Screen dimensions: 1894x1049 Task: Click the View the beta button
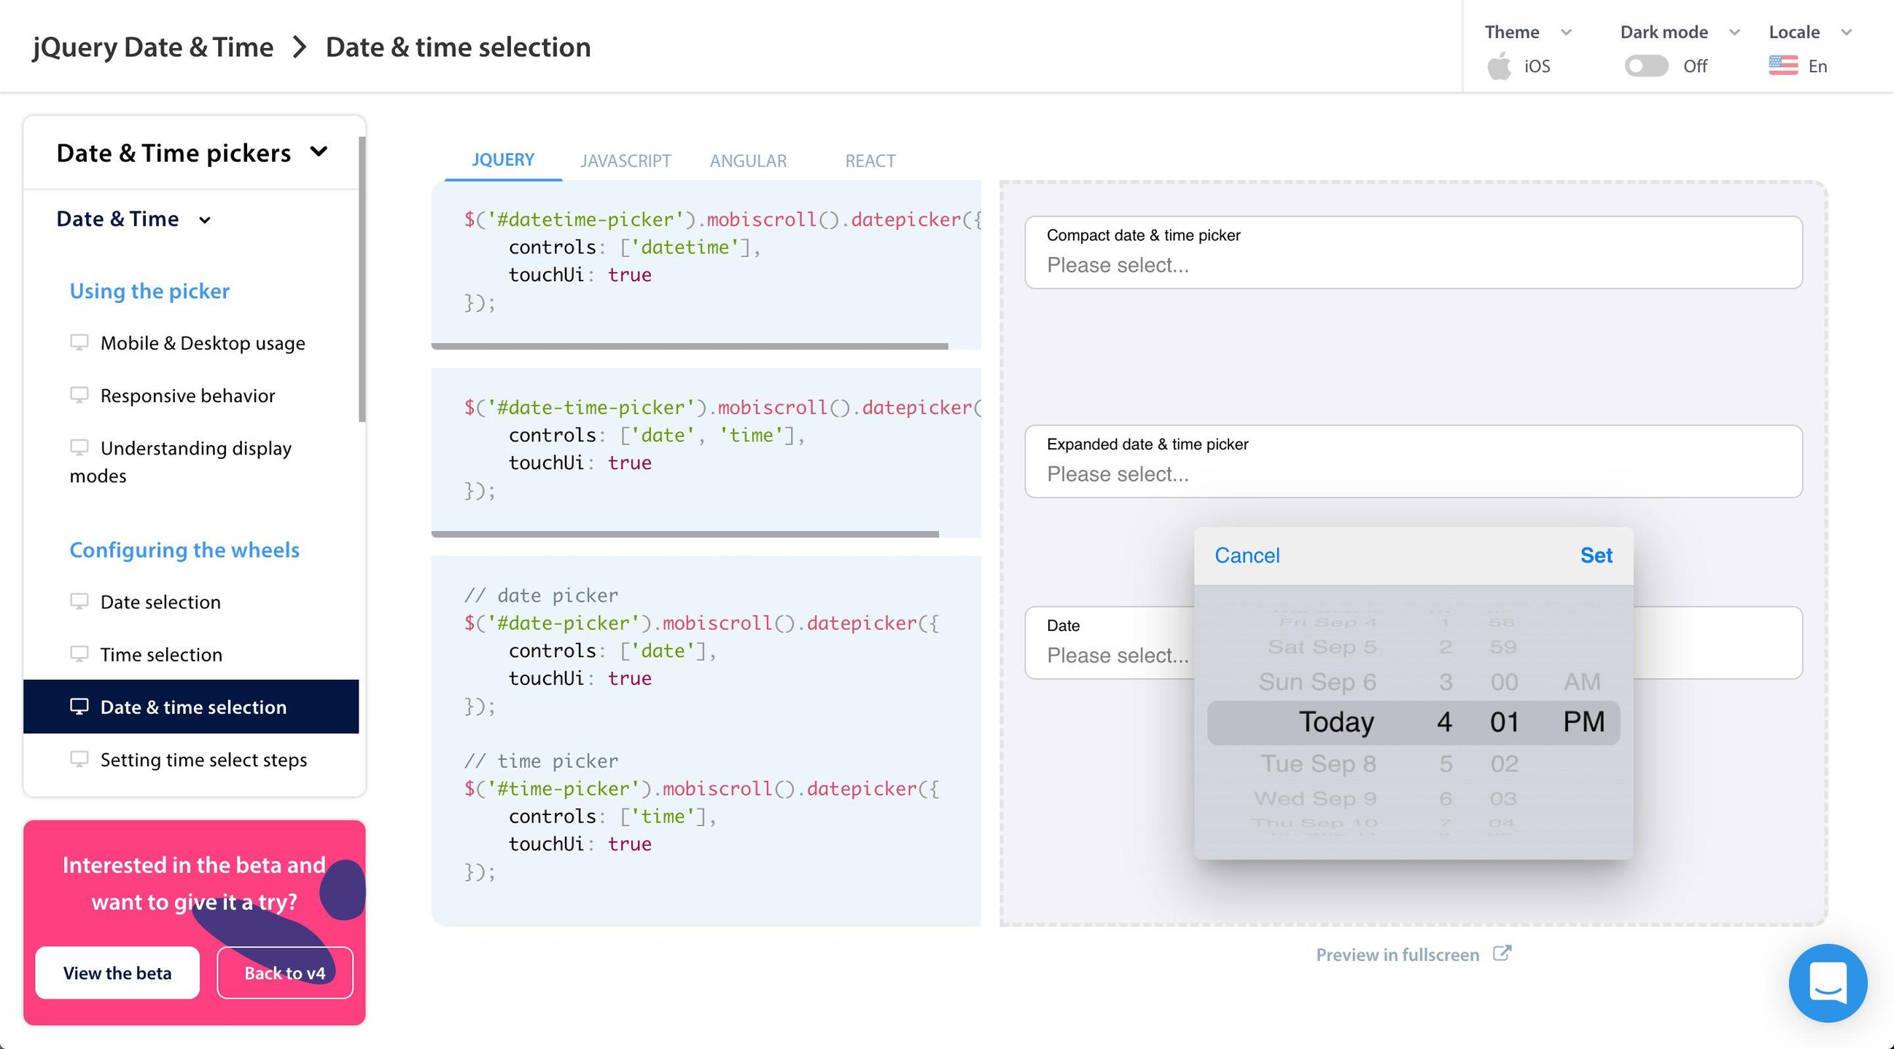click(117, 973)
